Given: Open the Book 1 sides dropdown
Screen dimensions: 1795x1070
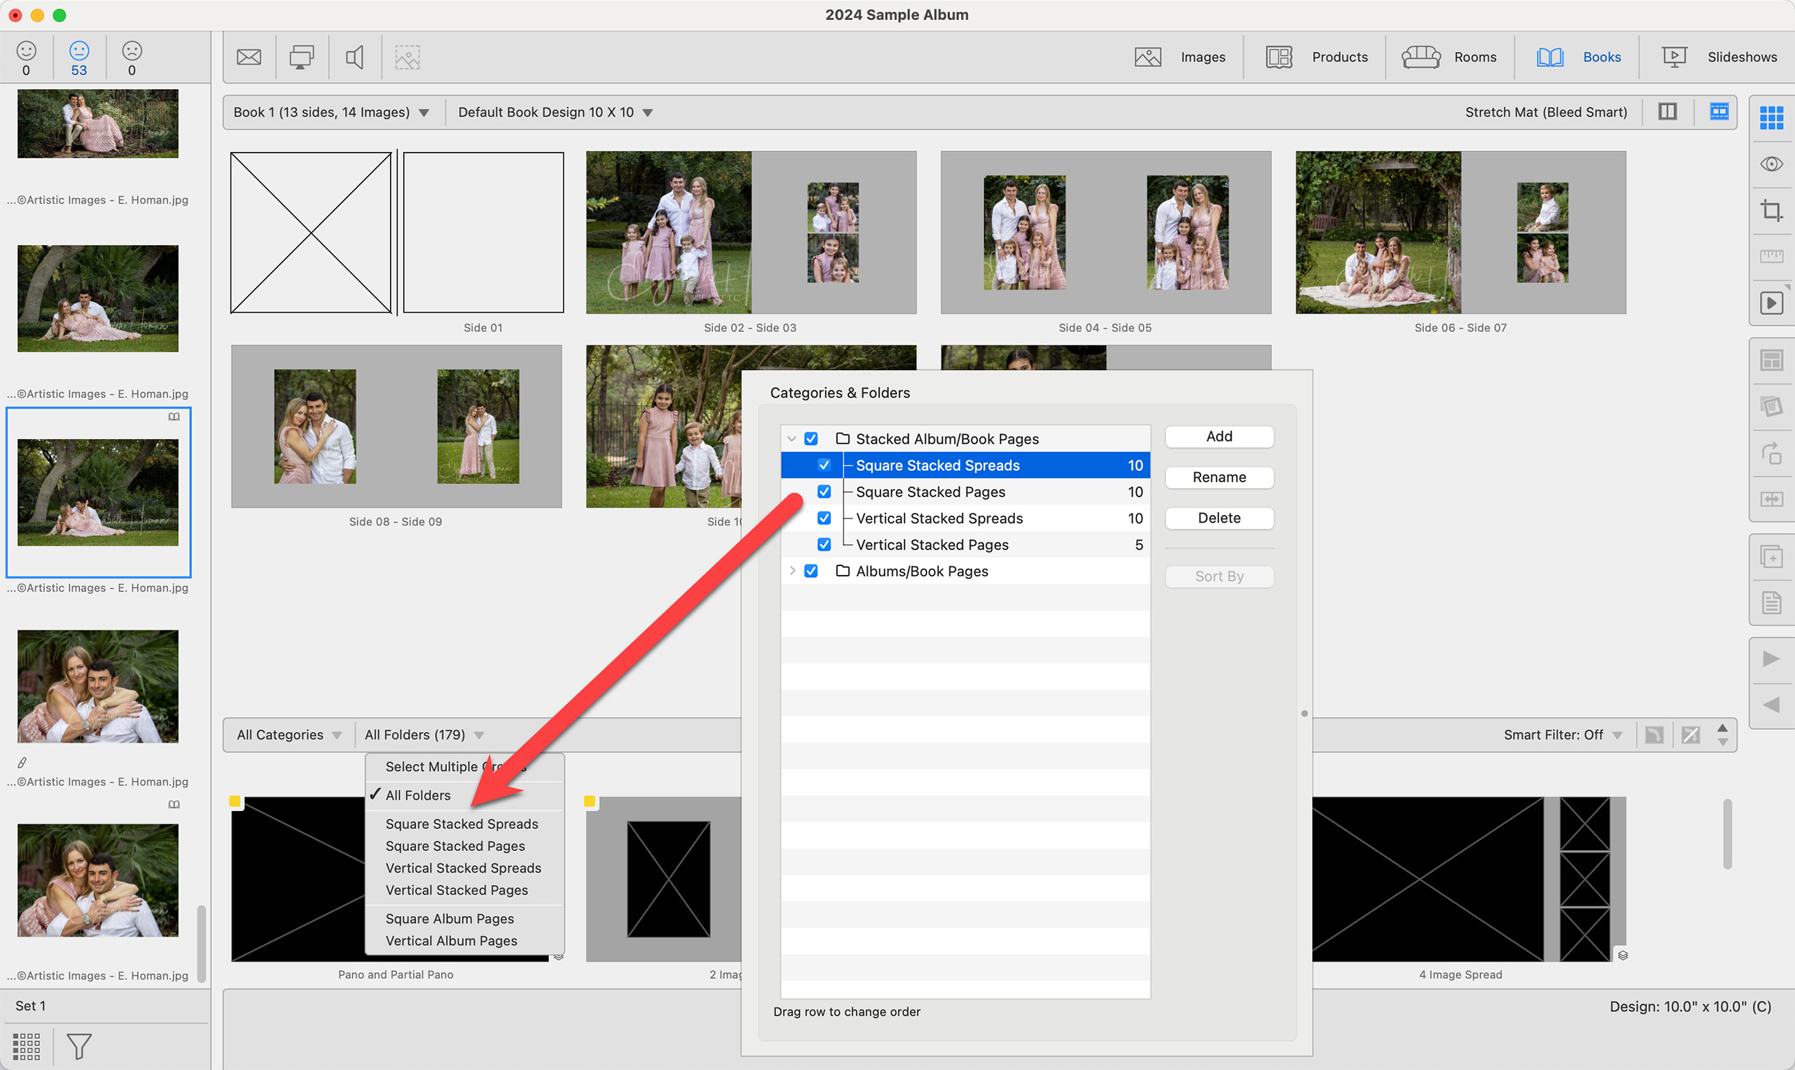Looking at the screenshot, I should 331,113.
